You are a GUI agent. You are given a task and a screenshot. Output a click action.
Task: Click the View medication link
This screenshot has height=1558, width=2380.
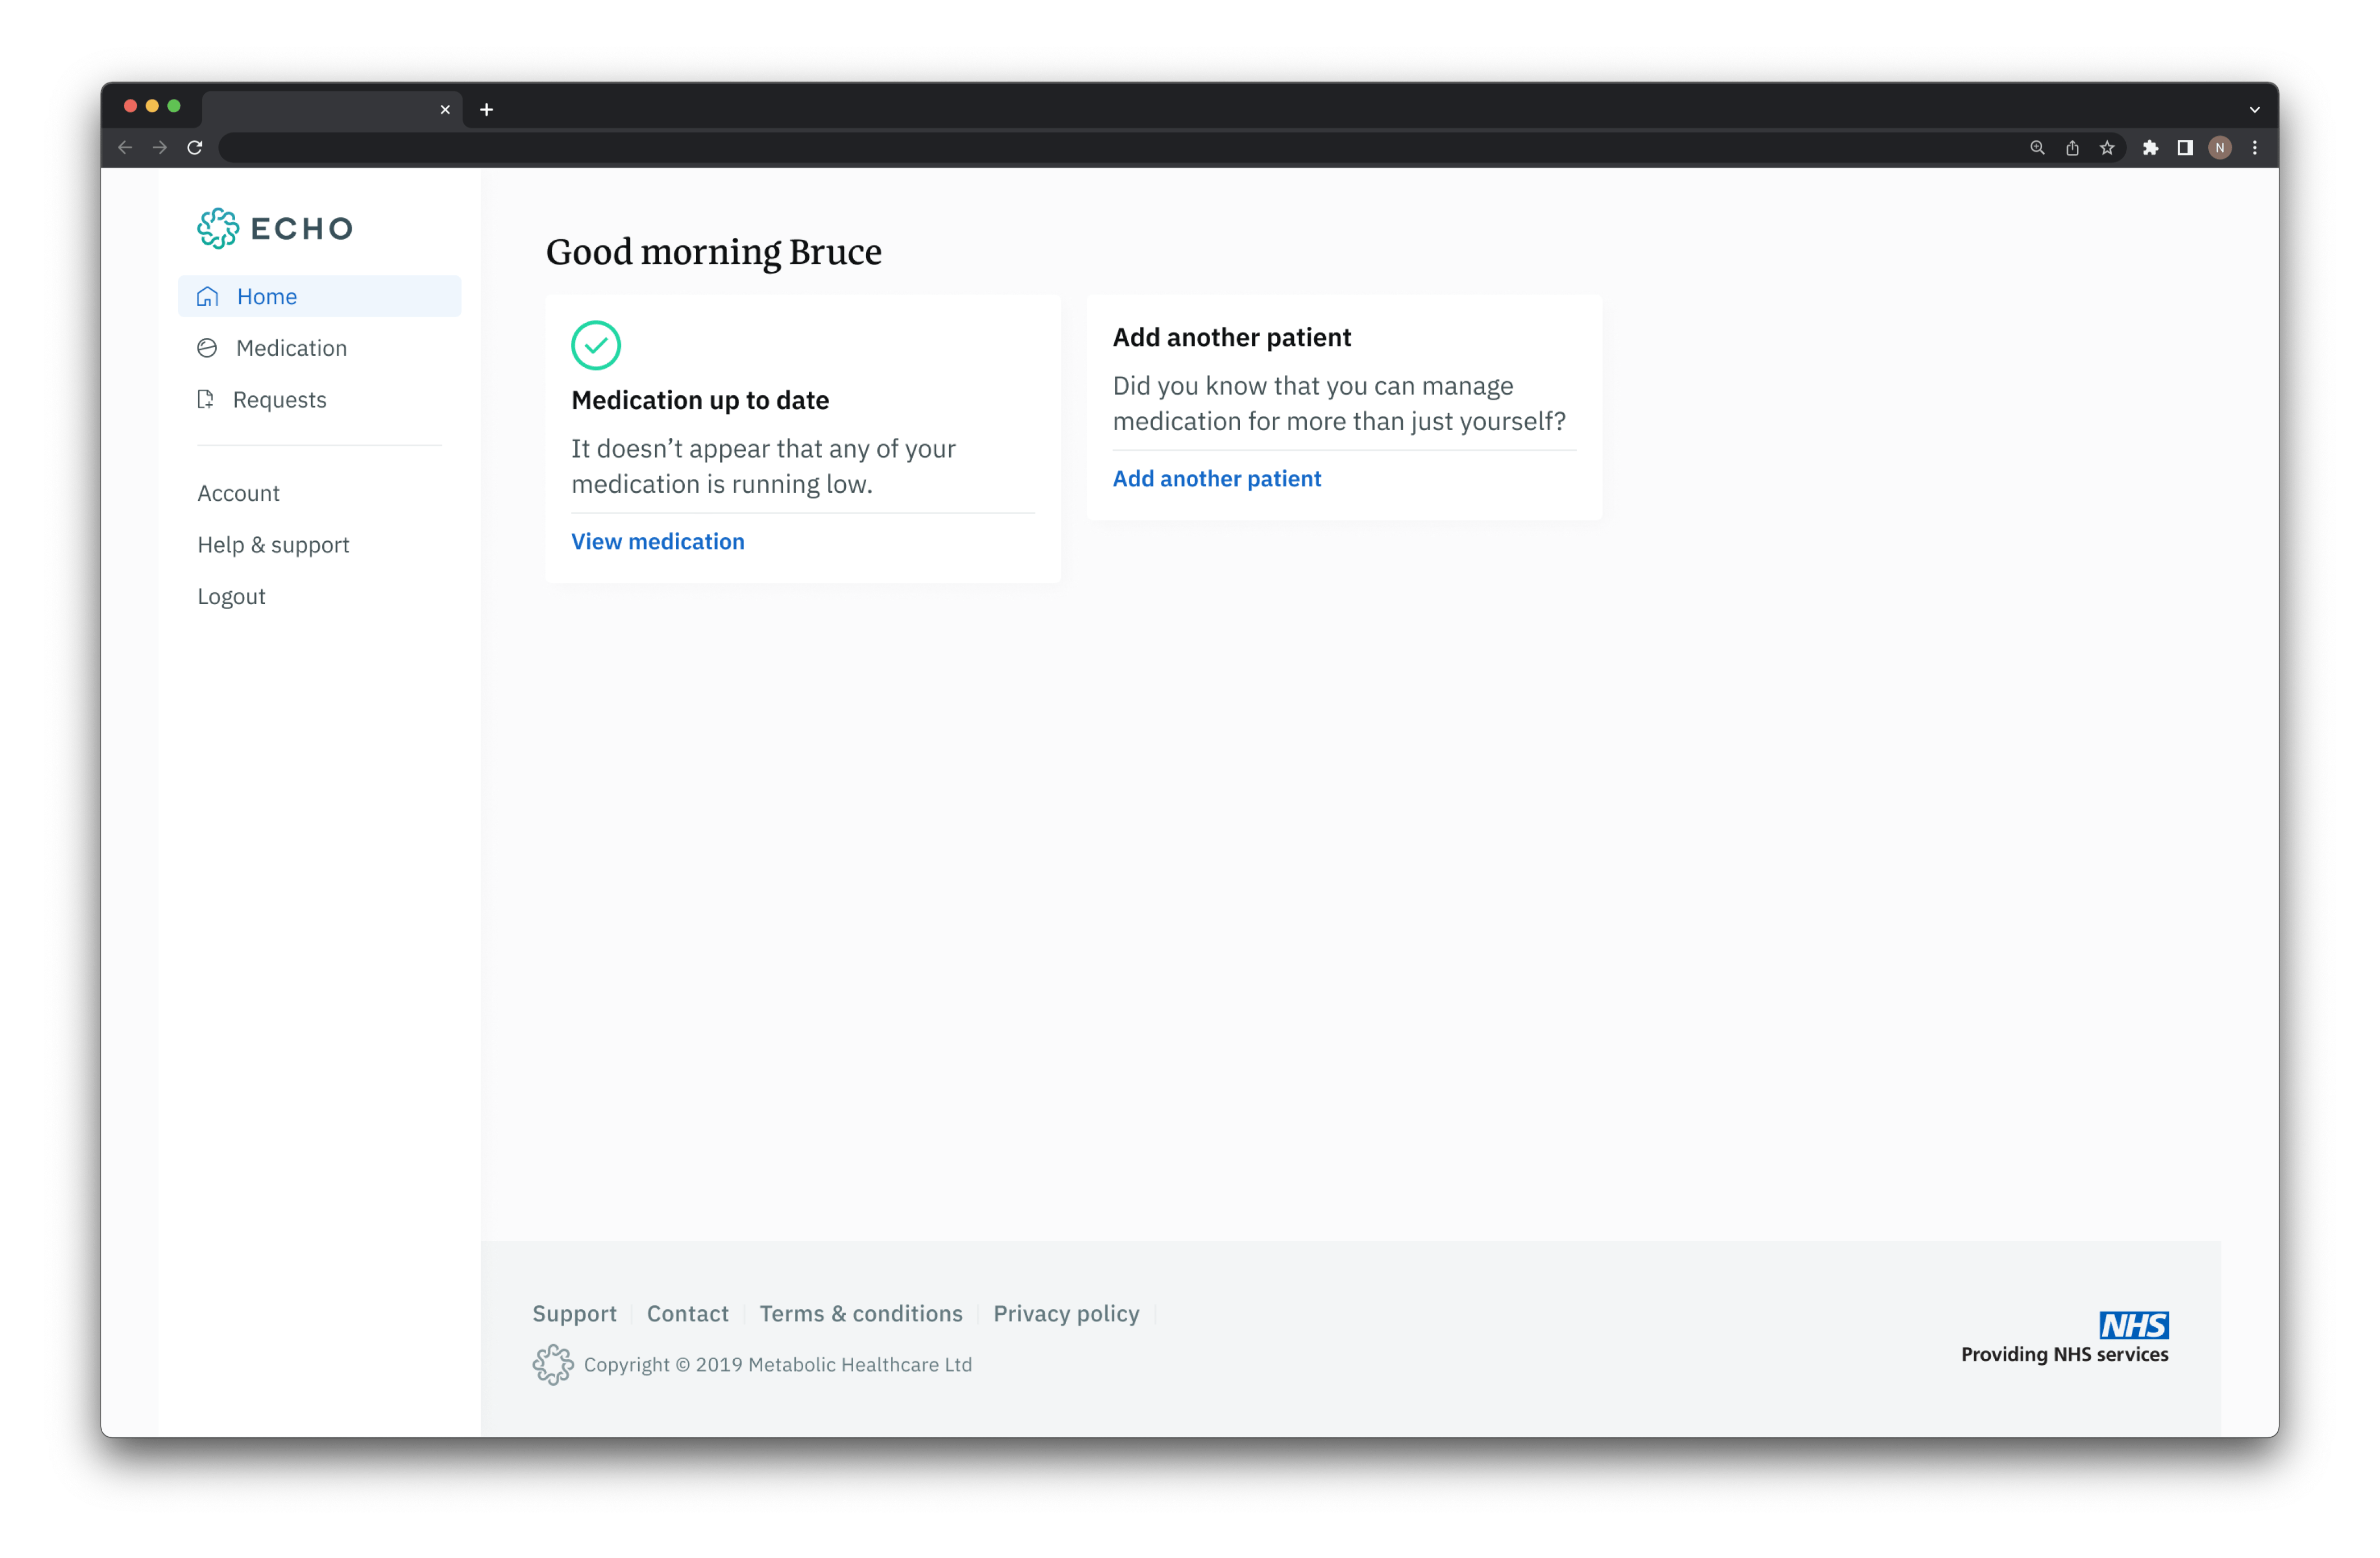658,542
